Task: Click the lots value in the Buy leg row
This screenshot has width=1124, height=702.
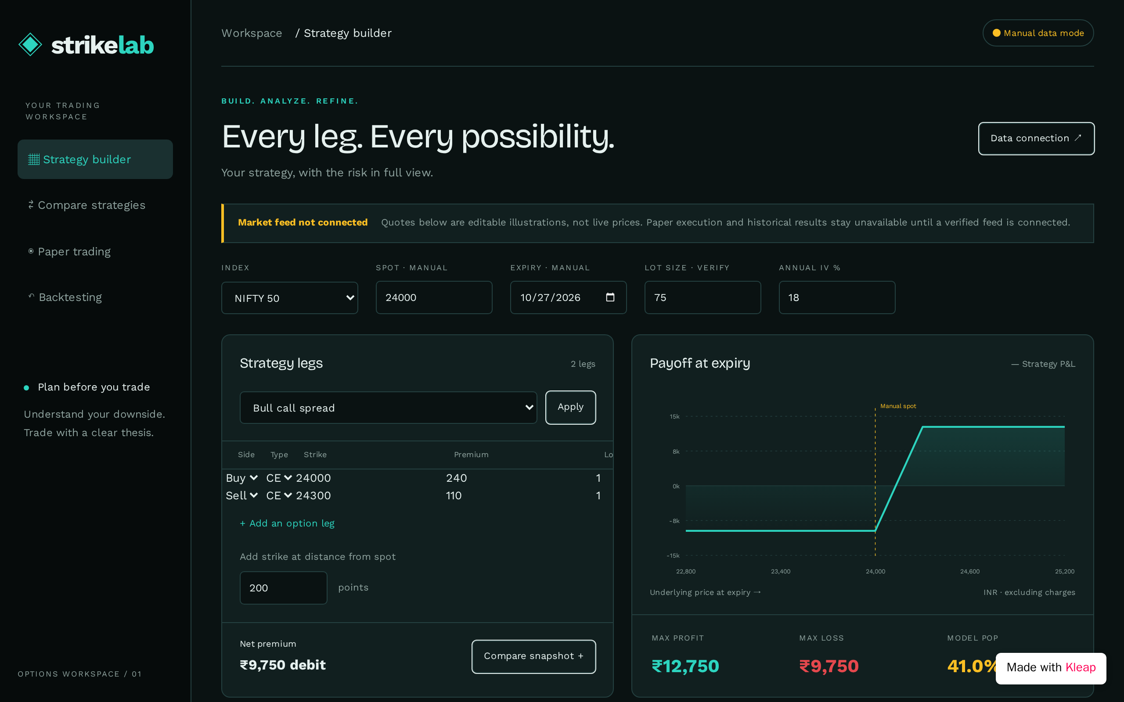Action: pos(598,478)
